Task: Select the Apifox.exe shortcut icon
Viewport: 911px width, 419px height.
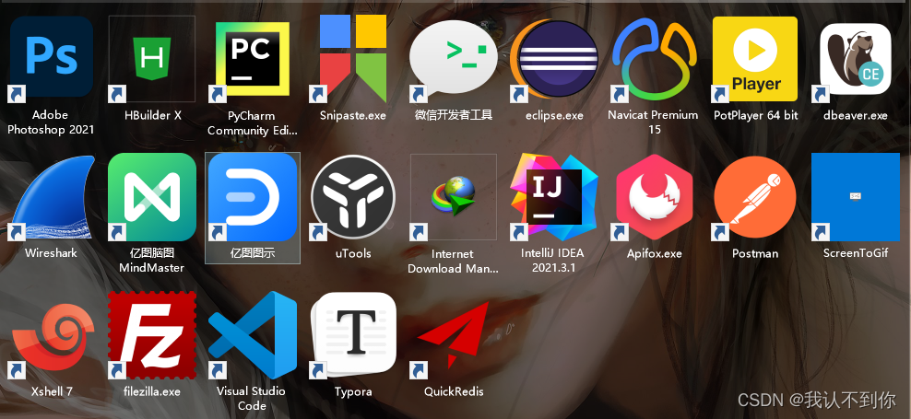Action: pos(654,197)
